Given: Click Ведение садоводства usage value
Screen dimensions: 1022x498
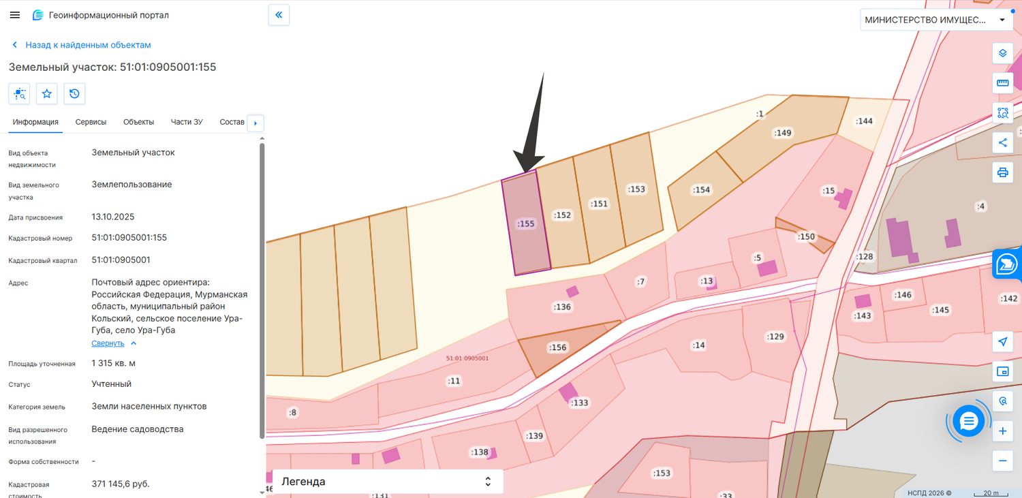Looking at the screenshot, I should (138, 429).
